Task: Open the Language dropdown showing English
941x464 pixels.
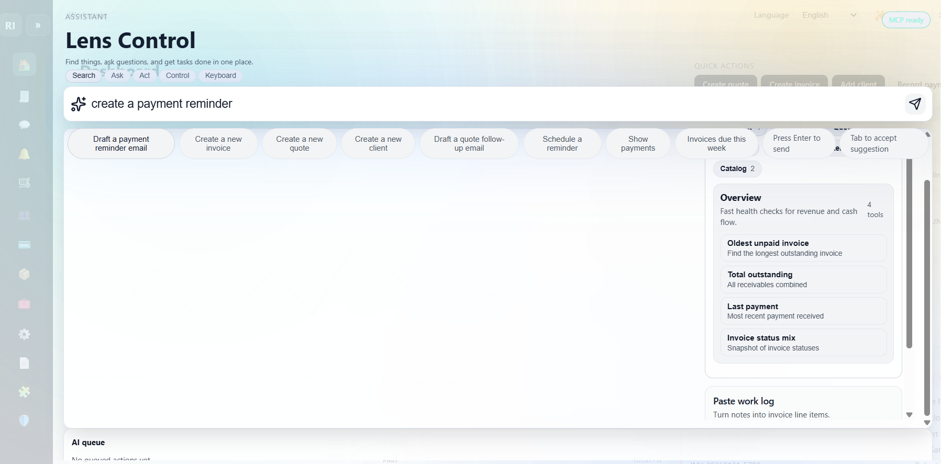Action: [830, 15]
